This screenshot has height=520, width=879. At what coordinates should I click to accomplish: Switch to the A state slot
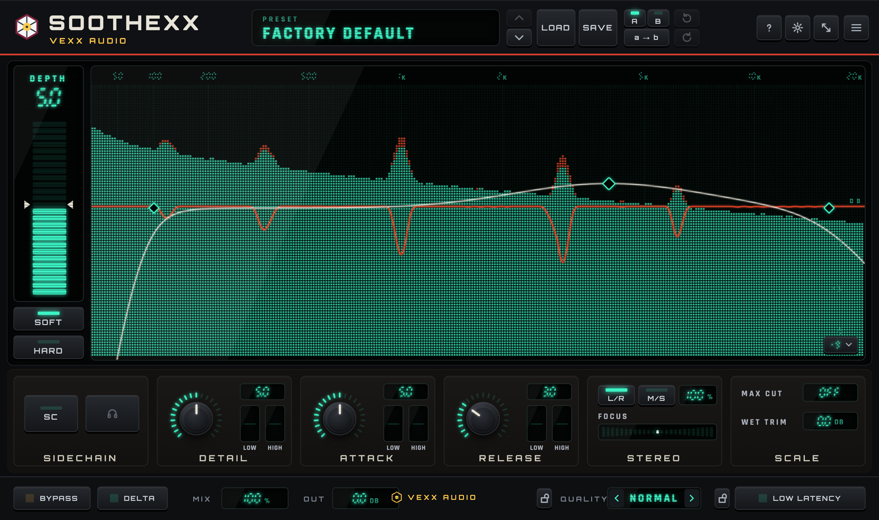click(634, 18)
